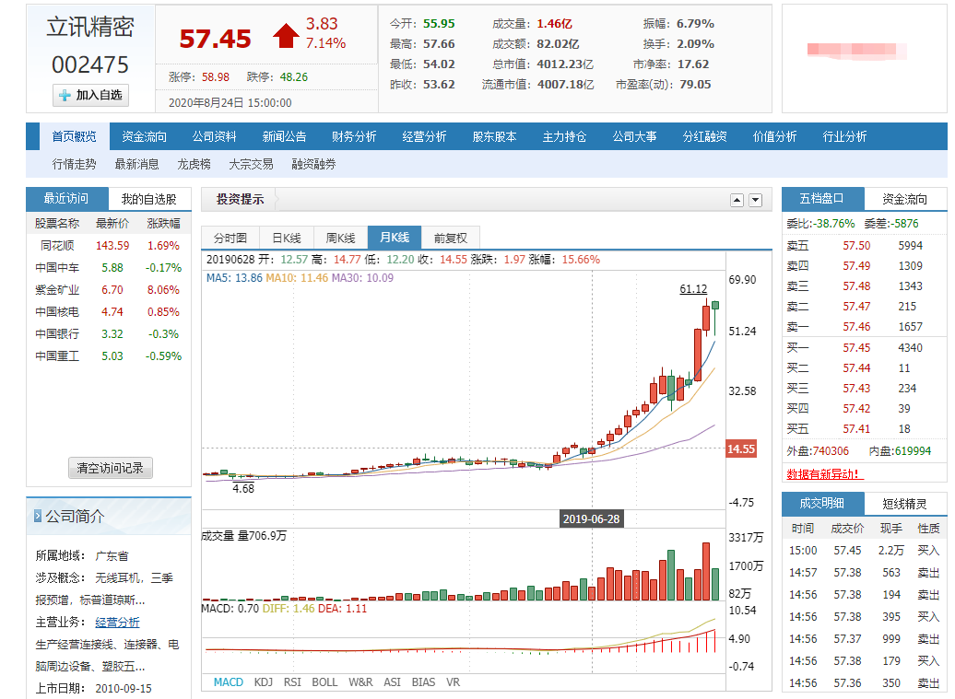Switch the chart to 日K线
This screenshot has height=699, width=955.
pyautogui.click(x=287, y=238)
